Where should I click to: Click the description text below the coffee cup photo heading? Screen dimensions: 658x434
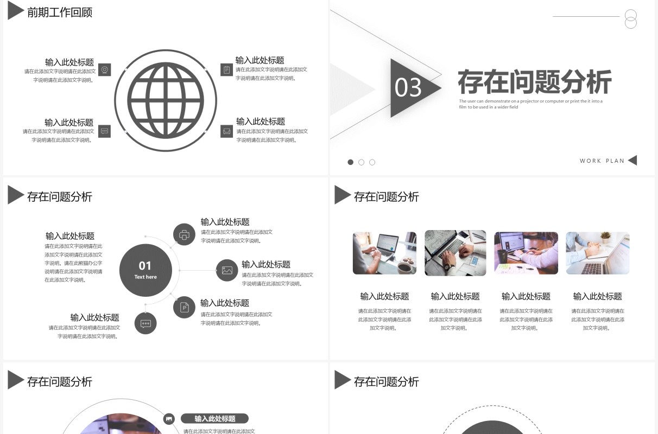pos(384,320)
